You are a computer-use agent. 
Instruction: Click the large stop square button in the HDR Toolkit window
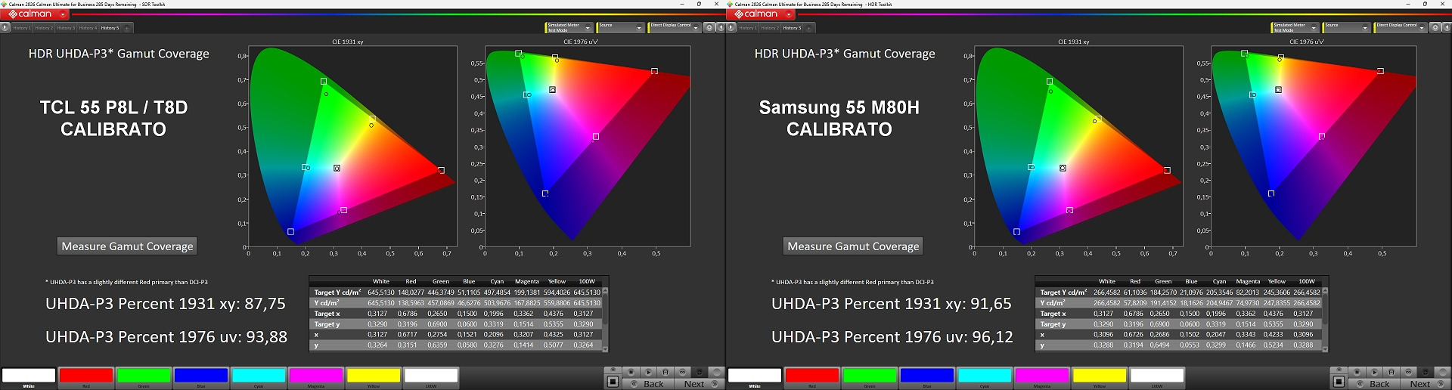pyautogui.click(x=1339, y=382)
